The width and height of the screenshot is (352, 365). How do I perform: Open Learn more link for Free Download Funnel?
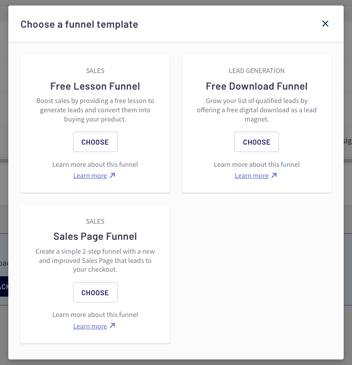252,176
